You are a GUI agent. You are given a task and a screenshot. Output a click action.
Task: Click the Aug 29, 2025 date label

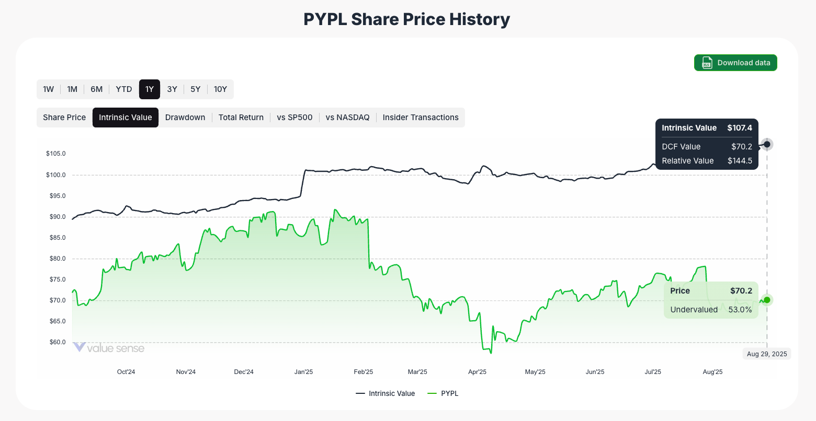point(766,354)
